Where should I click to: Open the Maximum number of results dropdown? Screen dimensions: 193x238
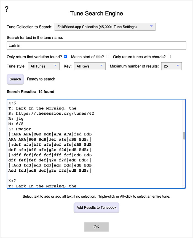(171, 66)
